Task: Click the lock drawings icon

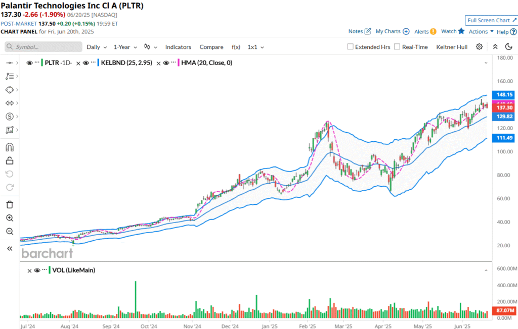Action: (x=10, y=161)
